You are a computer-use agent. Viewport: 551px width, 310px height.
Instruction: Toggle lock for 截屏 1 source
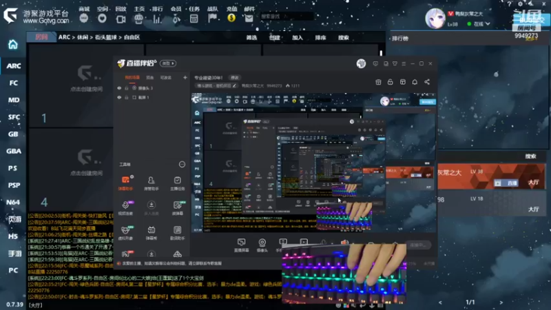(x=127, y=97)
